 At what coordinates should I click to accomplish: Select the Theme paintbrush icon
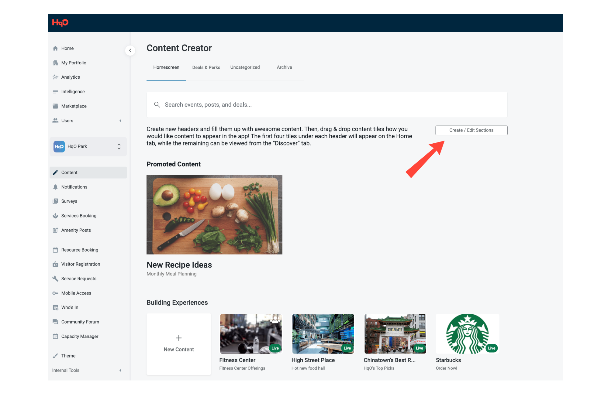click(x=55, y=356)
